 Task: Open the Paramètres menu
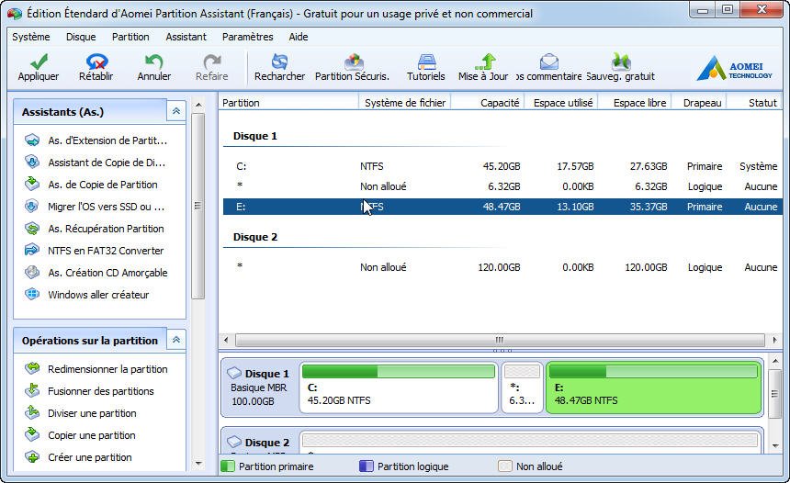(247, 37)
